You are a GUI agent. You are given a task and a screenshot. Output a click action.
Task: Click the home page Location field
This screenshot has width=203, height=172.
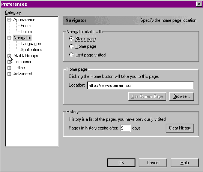point(140,85)
